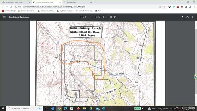Open Bing chat from the search box
This screenshot has height=111, width=197.
click(x=40, y=109)
